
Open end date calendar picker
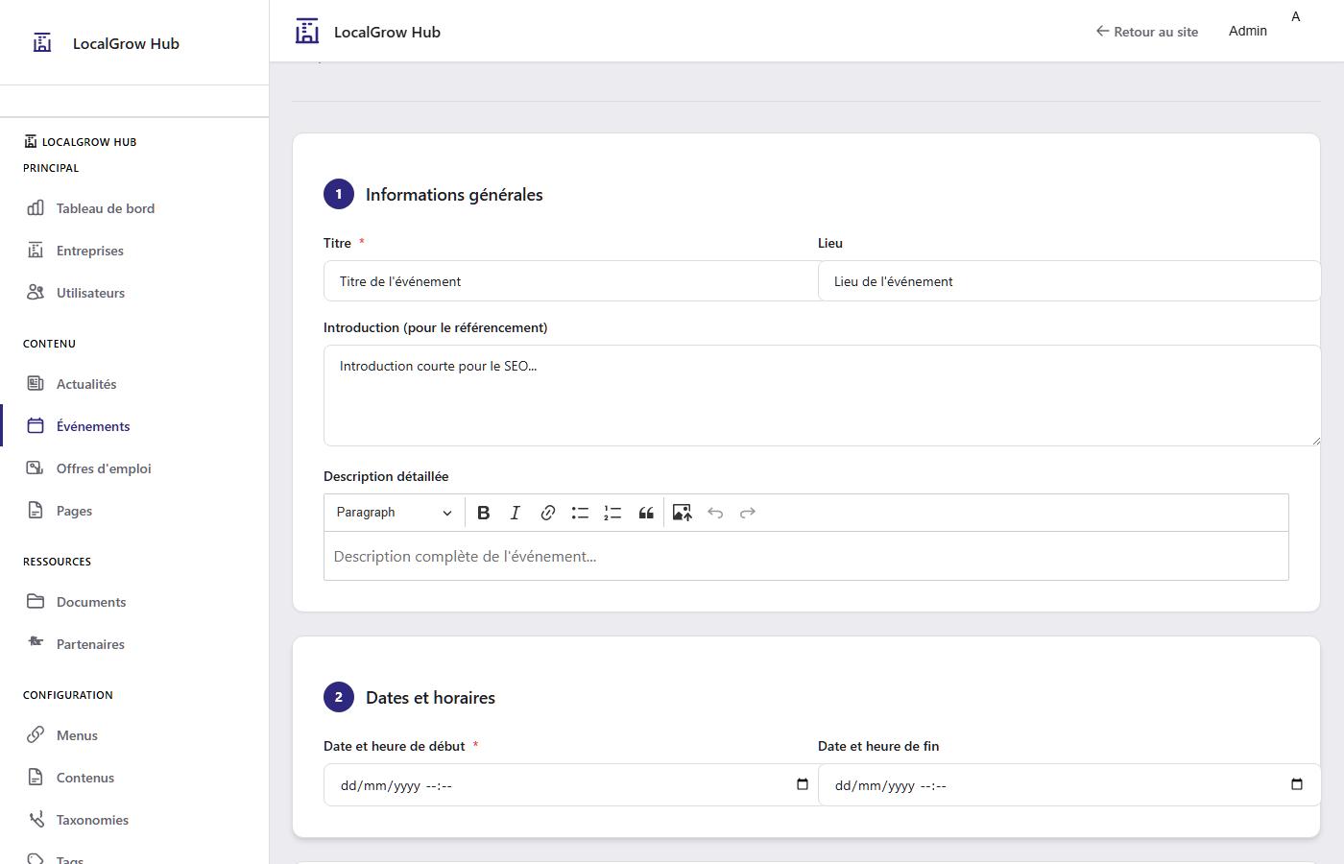[x=1296, y=784]
